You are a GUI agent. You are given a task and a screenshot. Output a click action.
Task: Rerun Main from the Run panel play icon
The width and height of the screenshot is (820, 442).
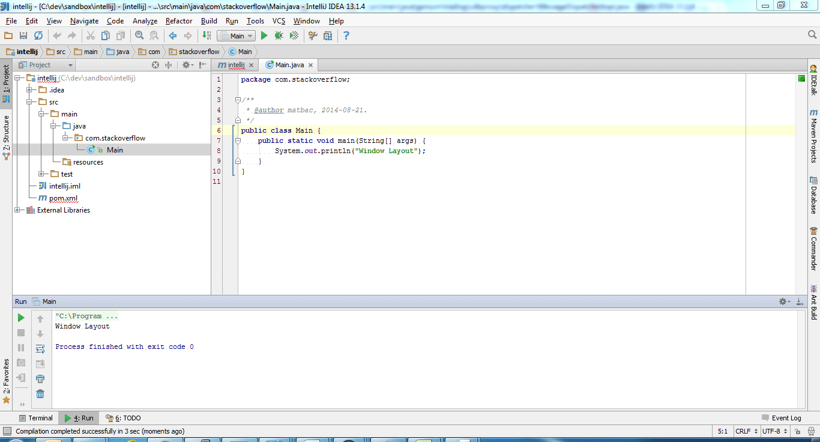point(21,318)
